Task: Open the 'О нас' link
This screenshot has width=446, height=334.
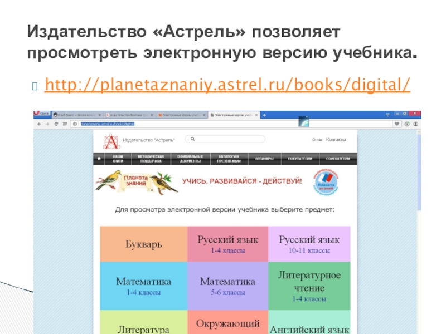Action: [317, 140]
